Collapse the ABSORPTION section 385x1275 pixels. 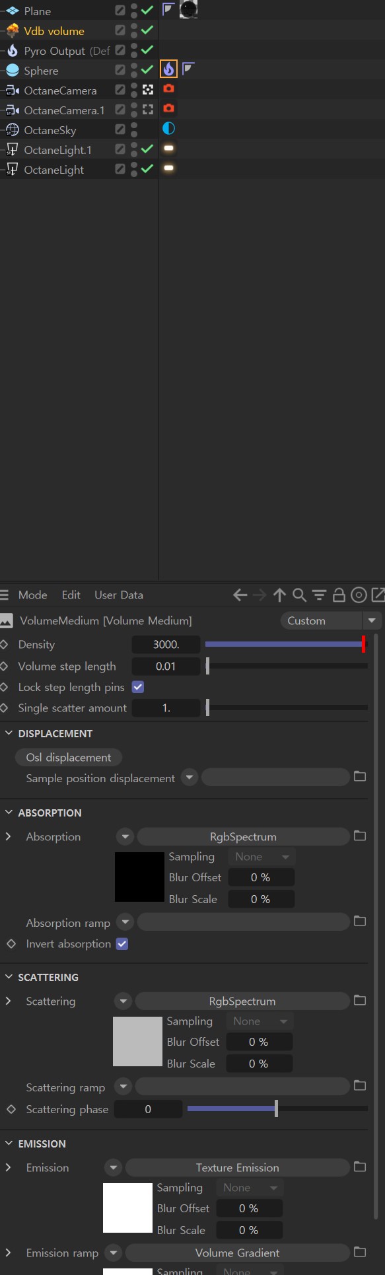[x=9, y=813]
